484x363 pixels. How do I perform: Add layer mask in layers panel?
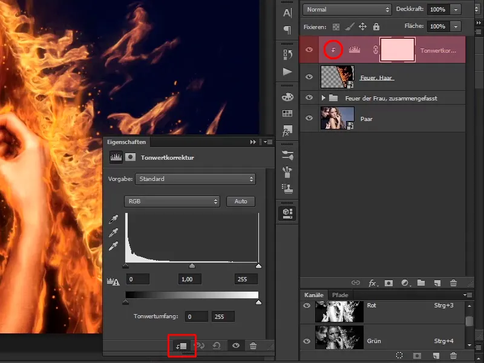point(389,283)
